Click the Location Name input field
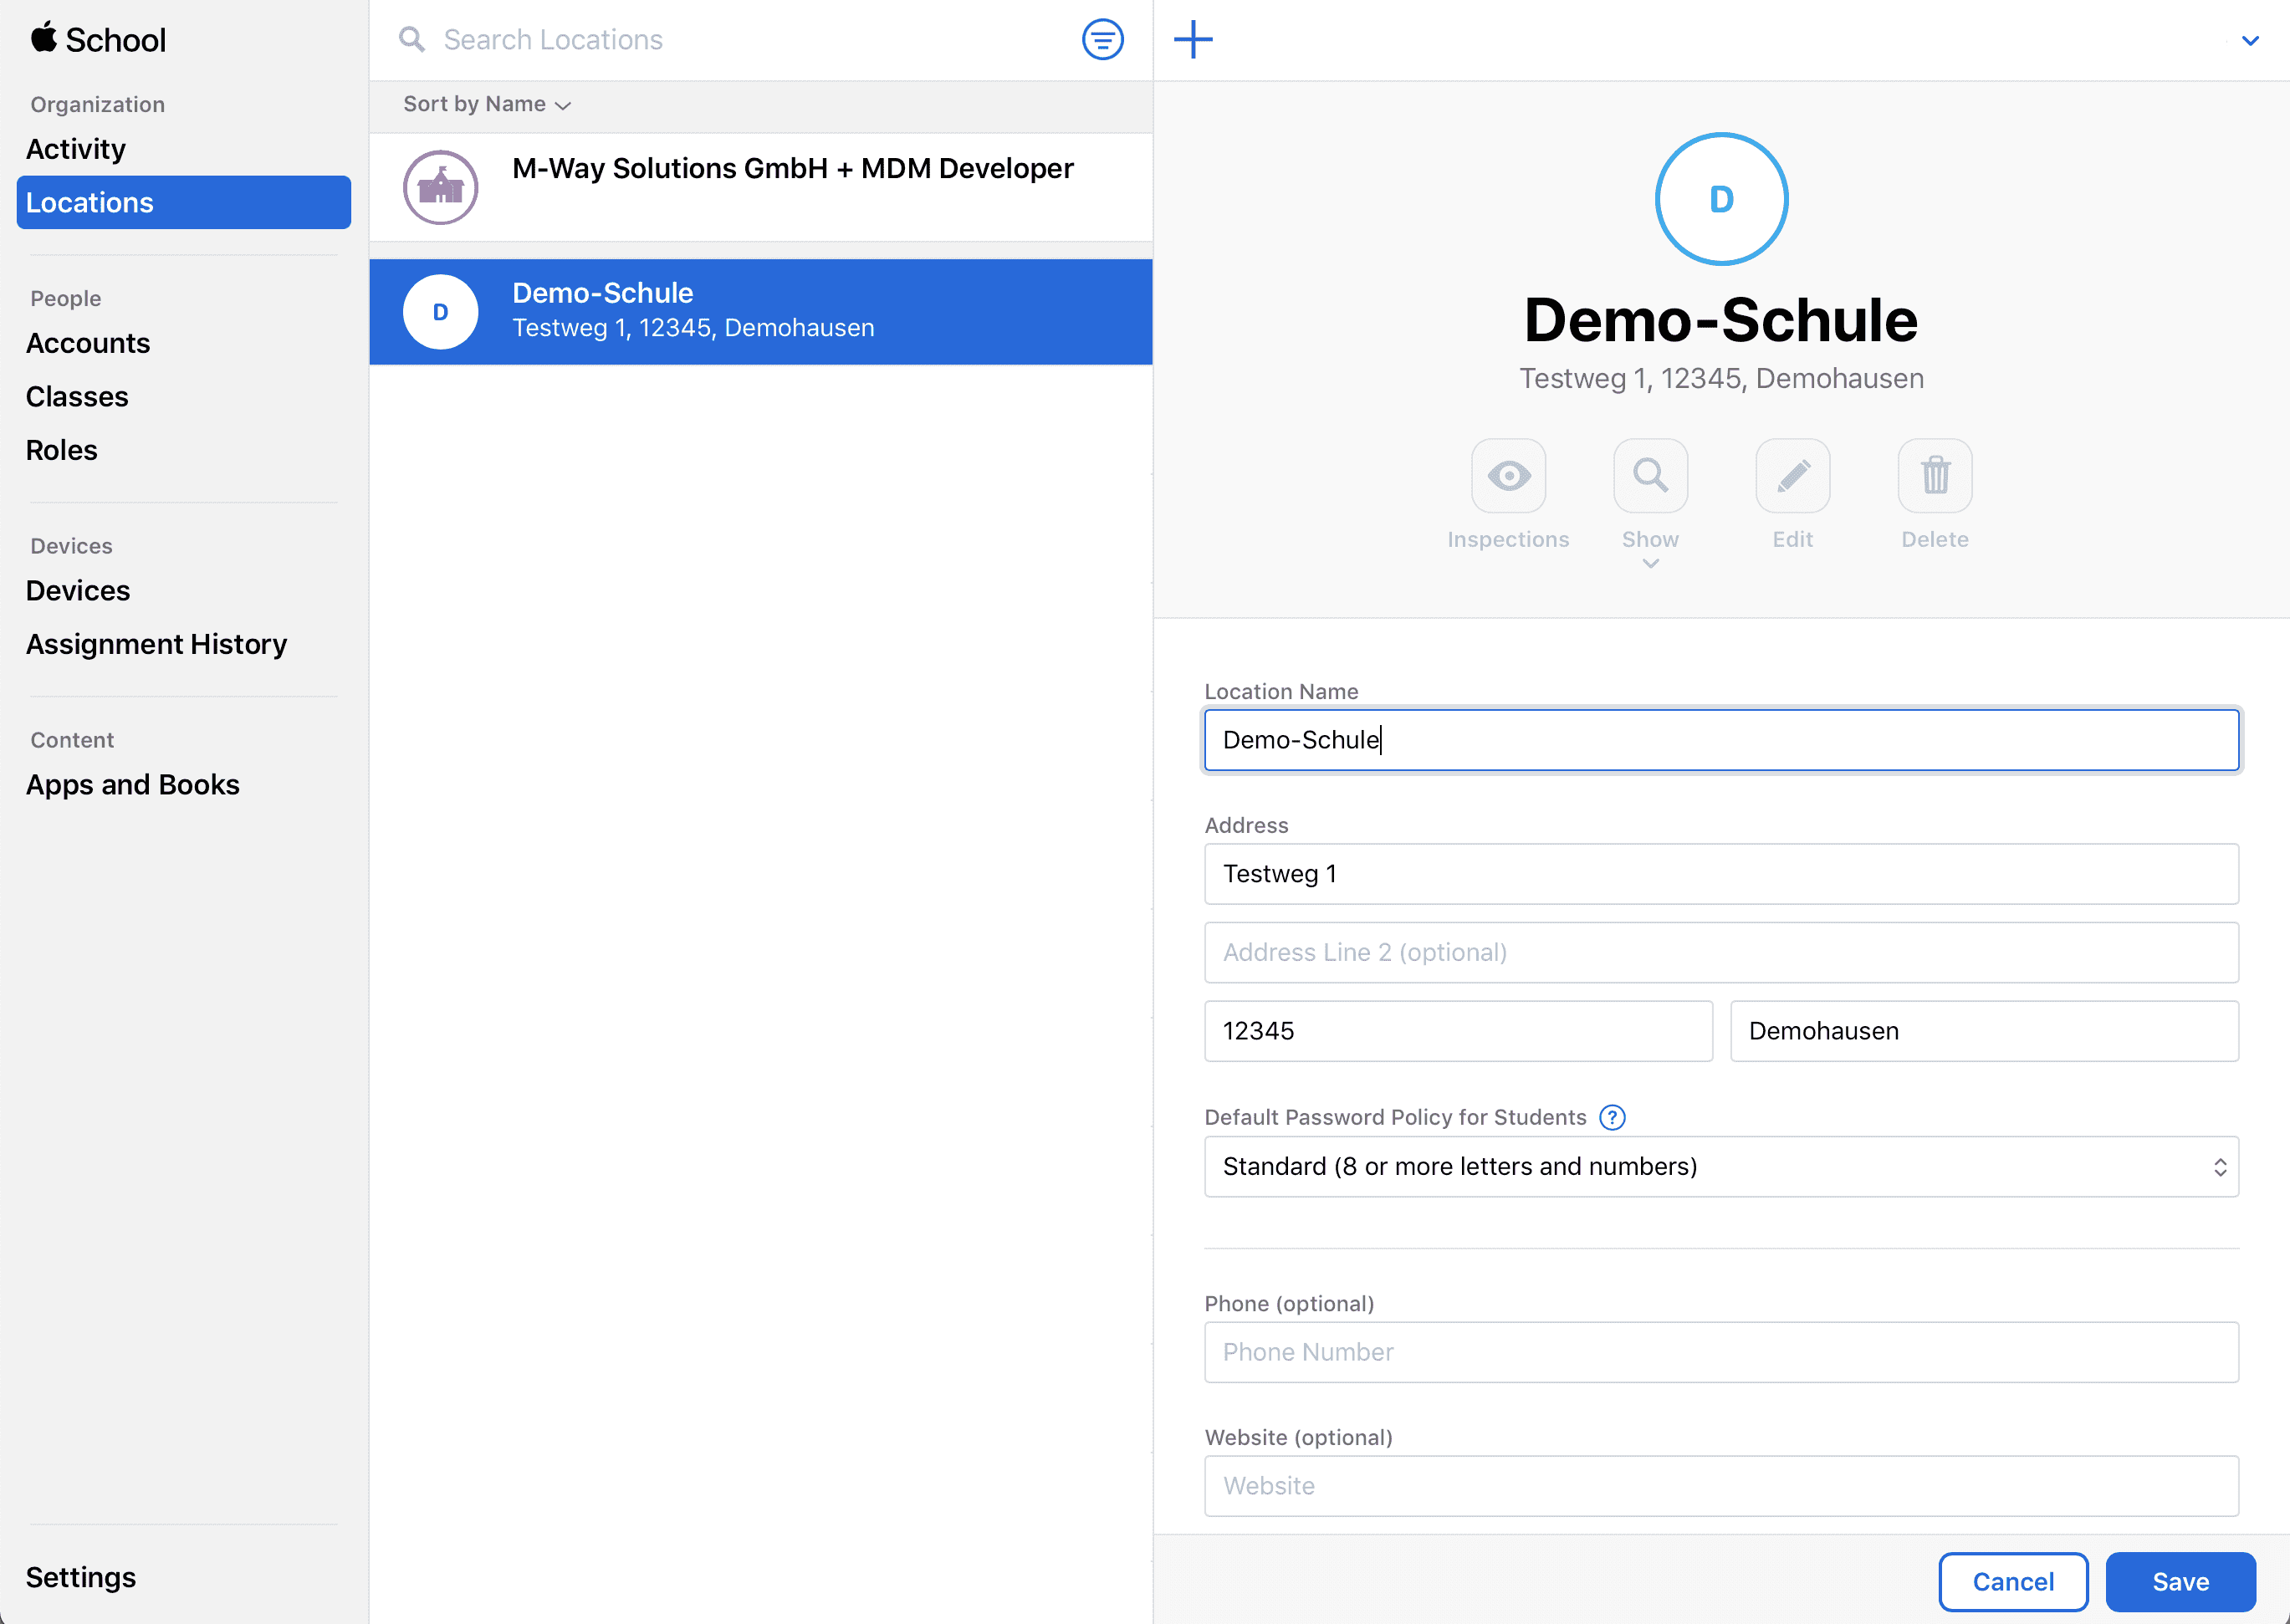This screenshot has height=1624, width=2290. tap(1722, 738)
